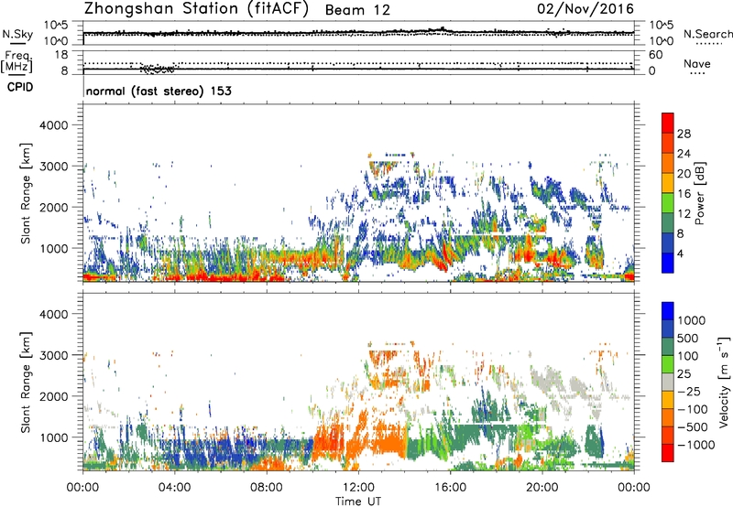Click the '4' label on the power colorbar
Viewport: 733px width, 507px height.
click(x=680, y=254)
